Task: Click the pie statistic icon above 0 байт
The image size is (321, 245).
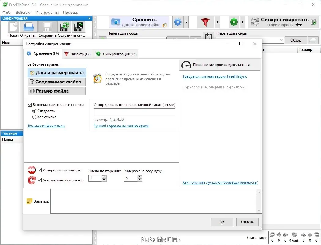Action: (x=294, y=235)
